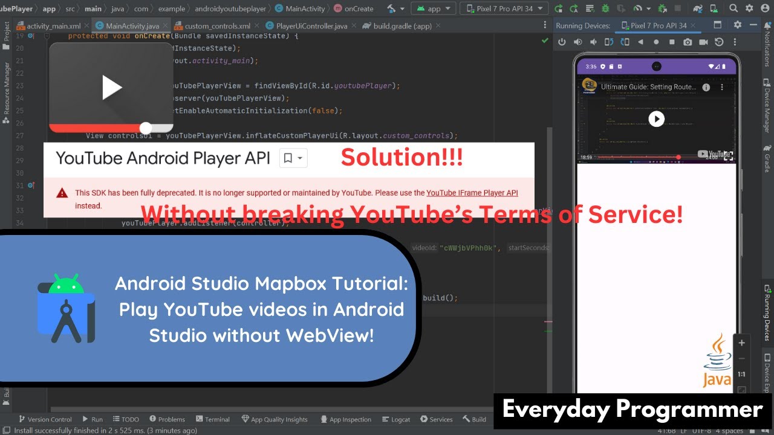Open the Problems tool window

[x=167, y=419]
